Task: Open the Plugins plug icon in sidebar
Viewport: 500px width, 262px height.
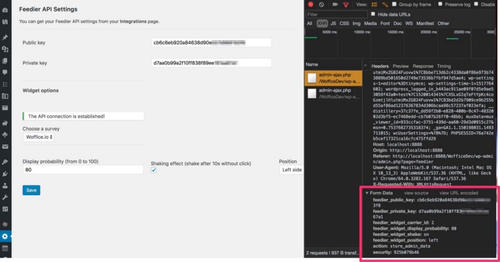Action: pyautogui.click(x=5, y=174)
